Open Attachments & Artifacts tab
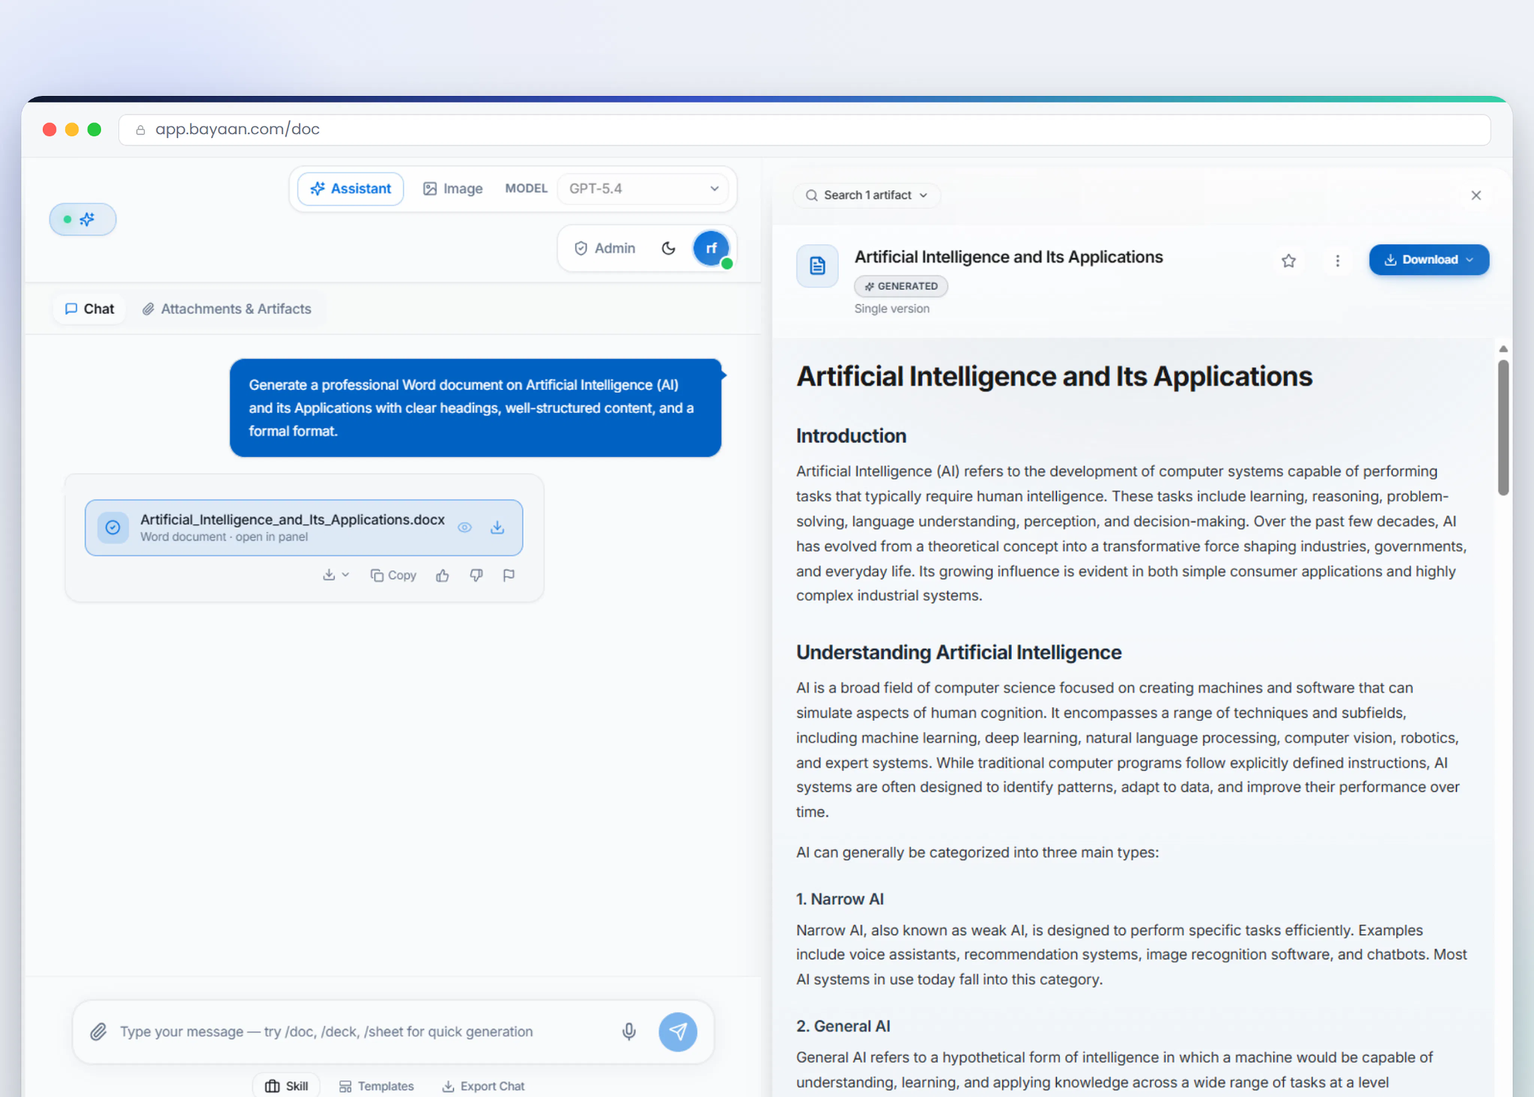 pyautogui.click(x=227, y=309)
